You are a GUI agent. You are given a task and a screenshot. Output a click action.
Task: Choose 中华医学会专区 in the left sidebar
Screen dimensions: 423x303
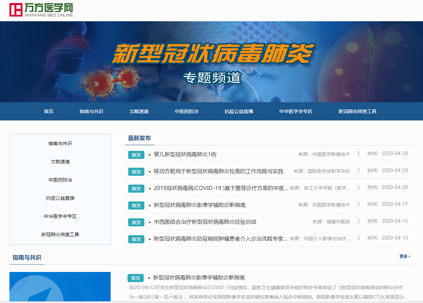click(60, 216)
